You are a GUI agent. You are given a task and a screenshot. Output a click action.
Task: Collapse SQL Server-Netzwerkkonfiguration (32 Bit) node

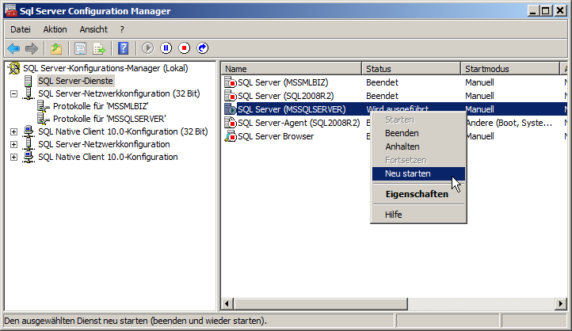(13, 93)
